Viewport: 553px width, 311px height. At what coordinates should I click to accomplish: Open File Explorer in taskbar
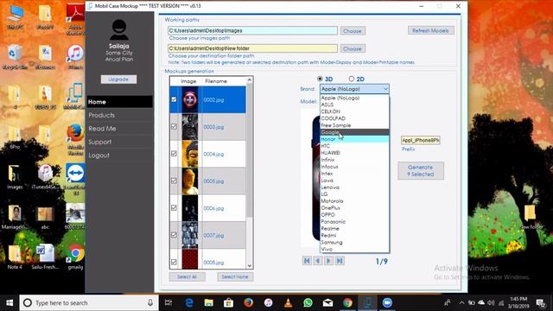coord(209,302)
